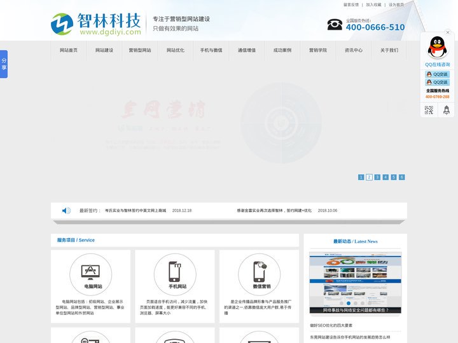This screenshot has height=343, width=458.
Task: Open the 分享 share side tab
Action: pos(4,64)
